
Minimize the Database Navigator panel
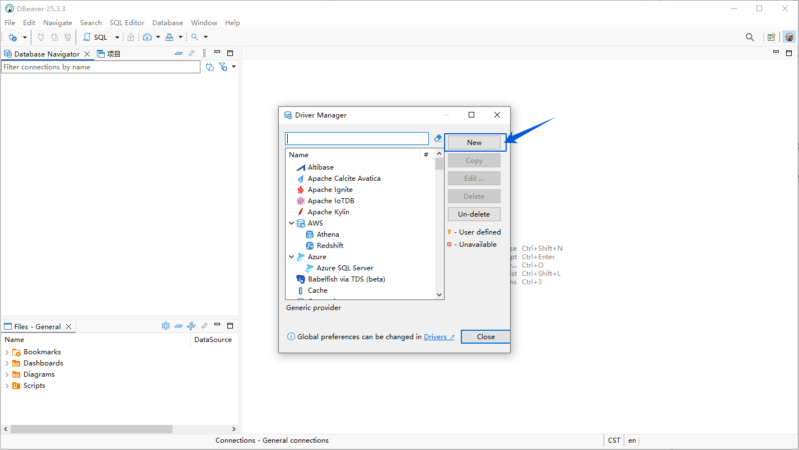coord(217,53)
